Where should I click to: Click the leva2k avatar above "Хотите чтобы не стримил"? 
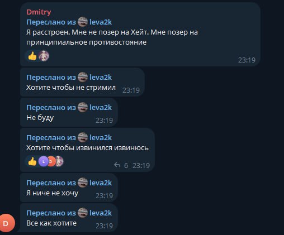[x=83, y=77]
